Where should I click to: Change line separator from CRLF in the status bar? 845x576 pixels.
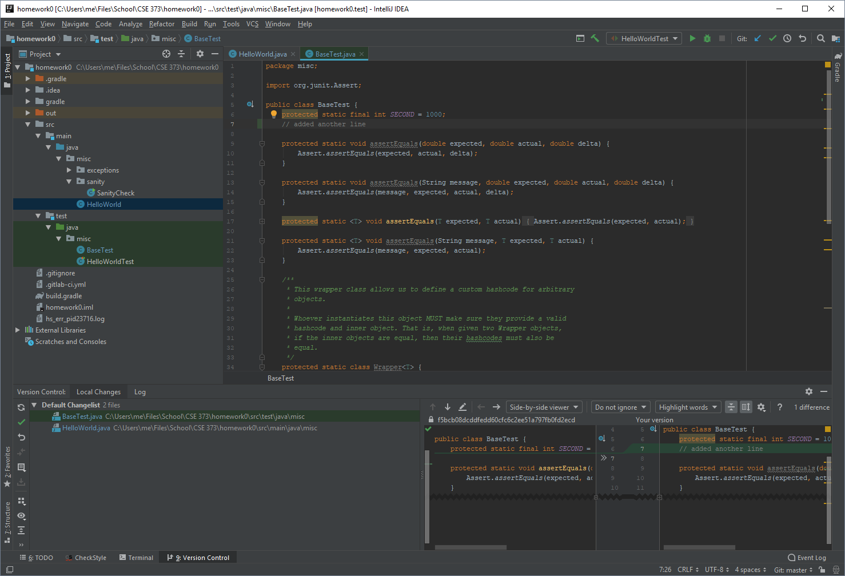point(686,569)
